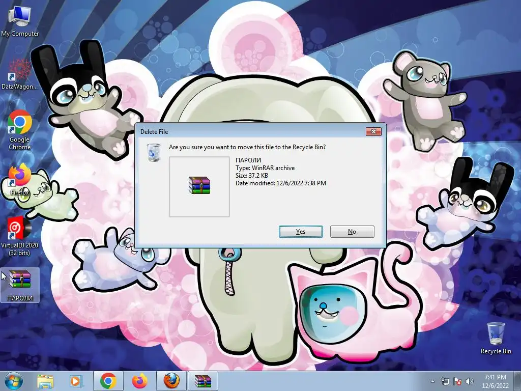
Task: Open the My Computer desktop icon
Action: (x=20, y=21)
